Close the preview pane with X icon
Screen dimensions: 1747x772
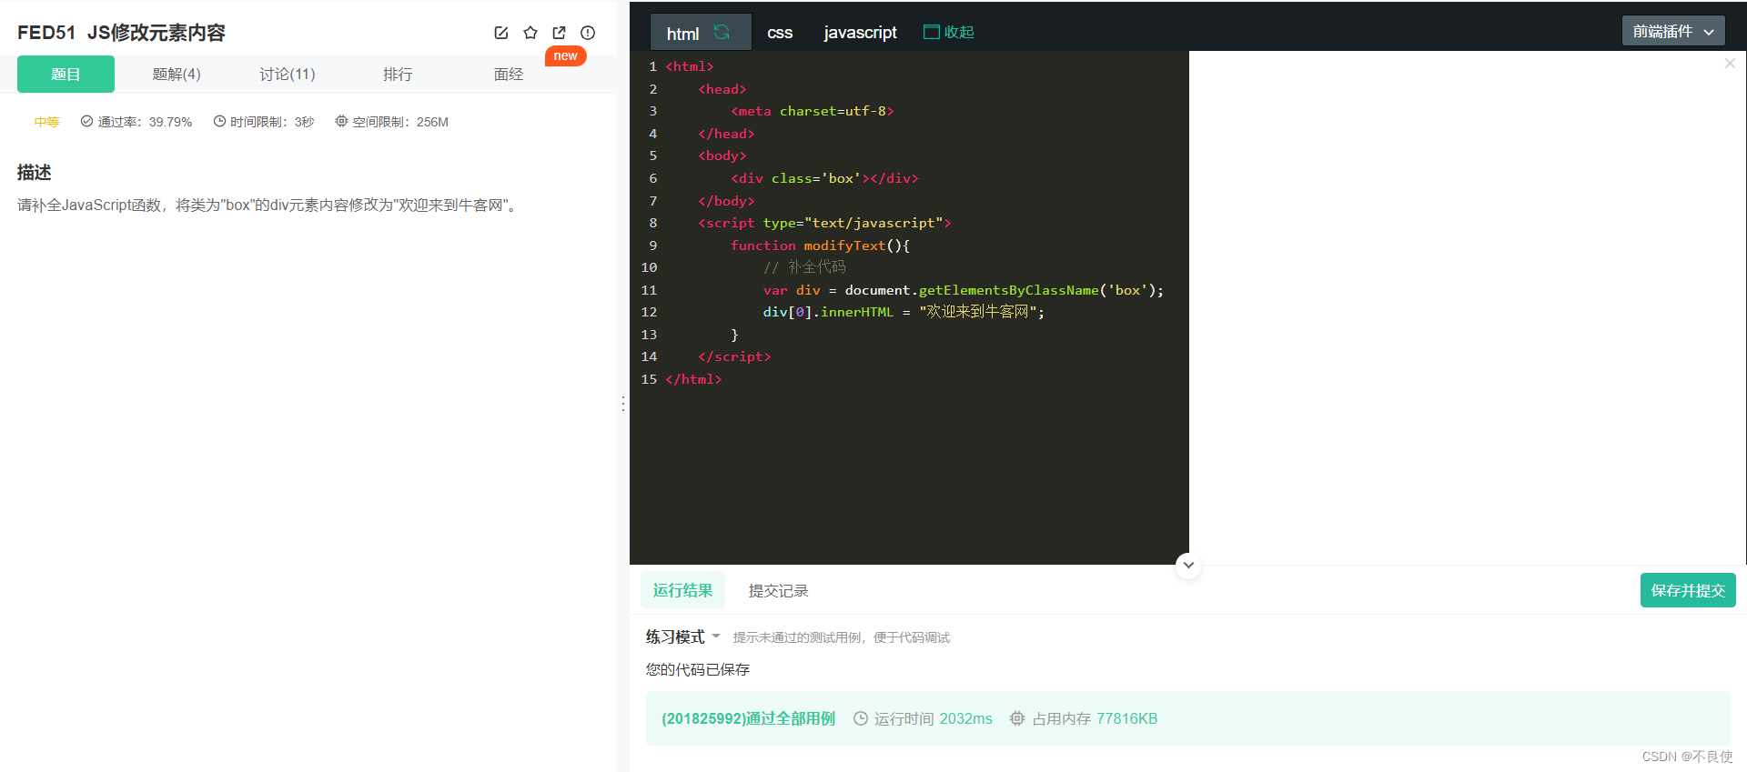1730,63
